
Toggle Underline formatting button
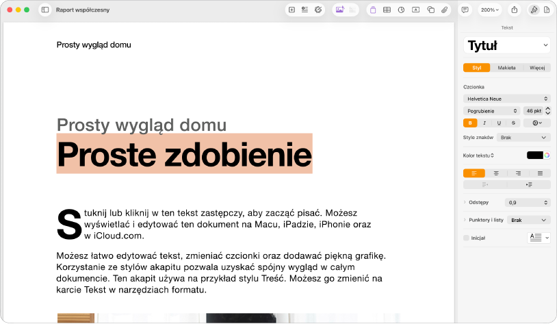point(499,123)
